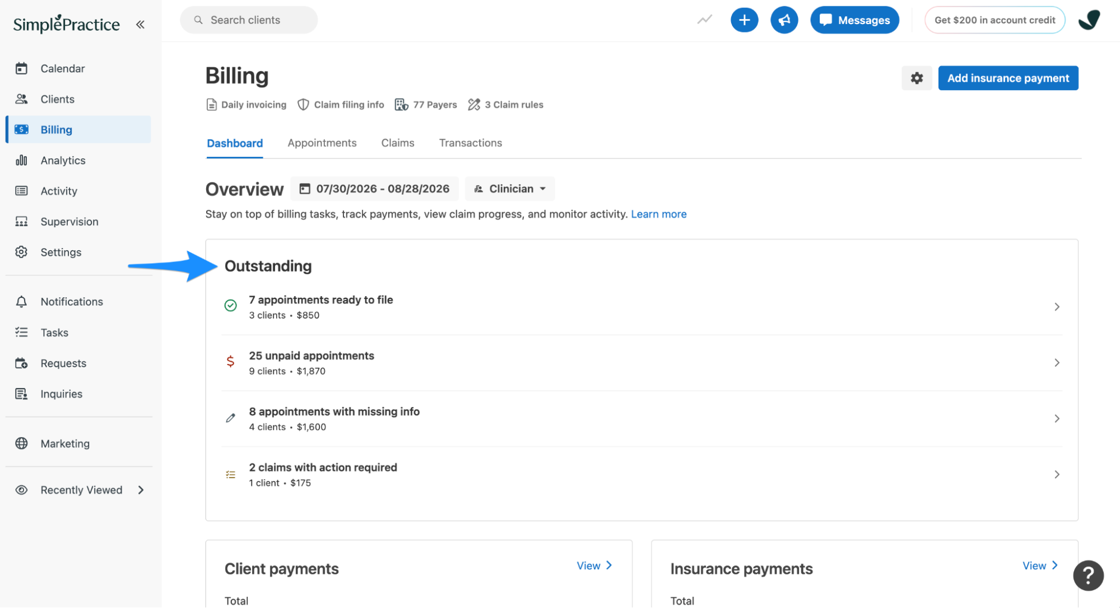This screenshot has height=608, width=1120.
Task: Open View link for Insurance payments
Action: (1040, 565)
